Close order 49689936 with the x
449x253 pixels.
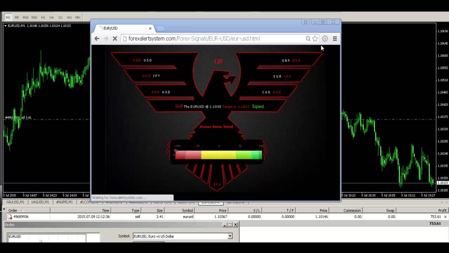click(445, 217)
